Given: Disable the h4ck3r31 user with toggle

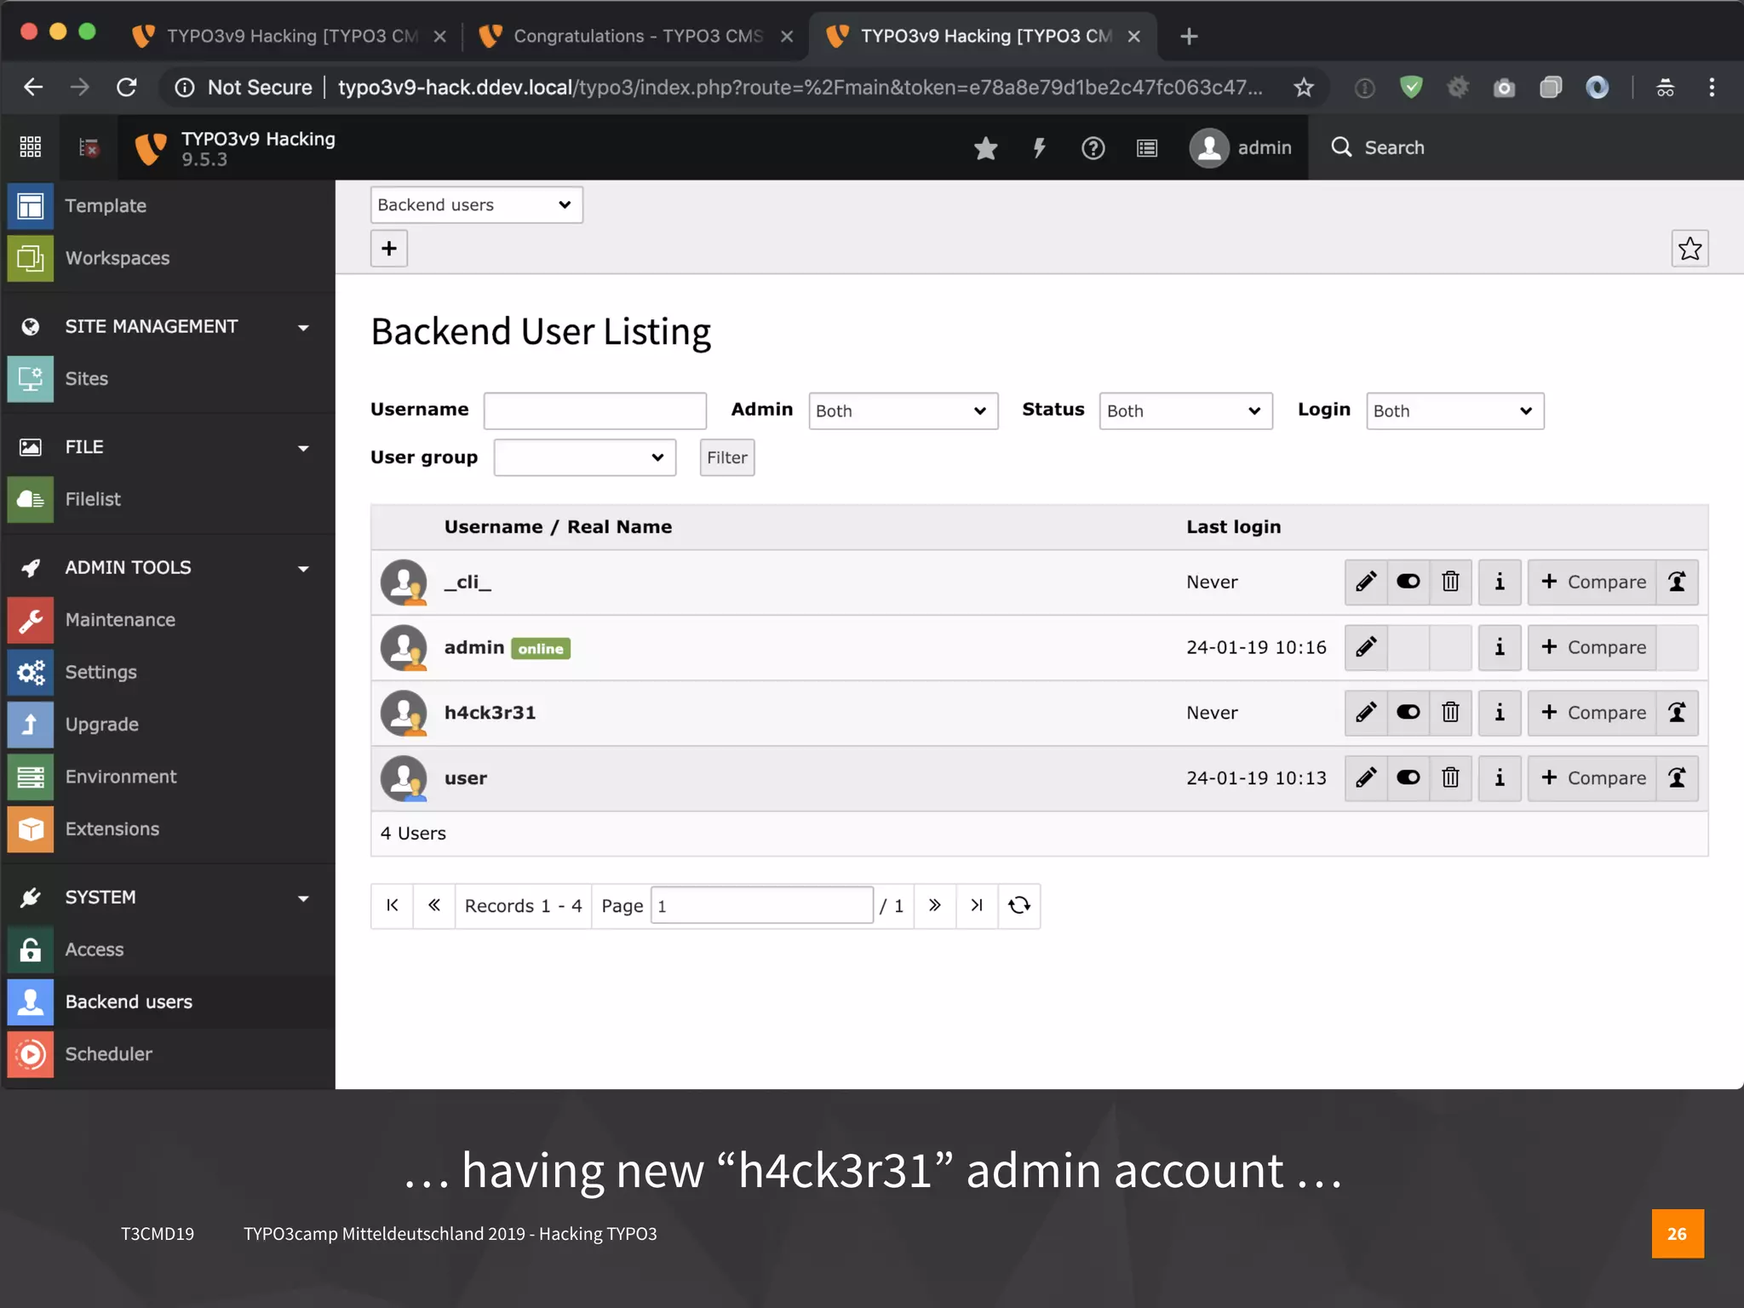Looking at the screenshot, I should coord(1408,713).
